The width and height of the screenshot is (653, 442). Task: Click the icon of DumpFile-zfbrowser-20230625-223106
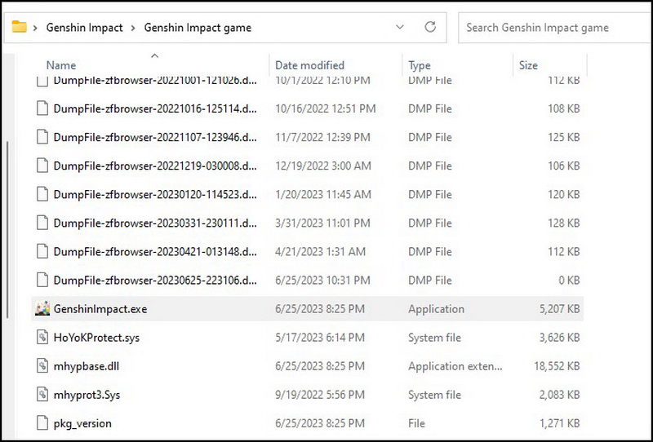[x=42, y=280]
